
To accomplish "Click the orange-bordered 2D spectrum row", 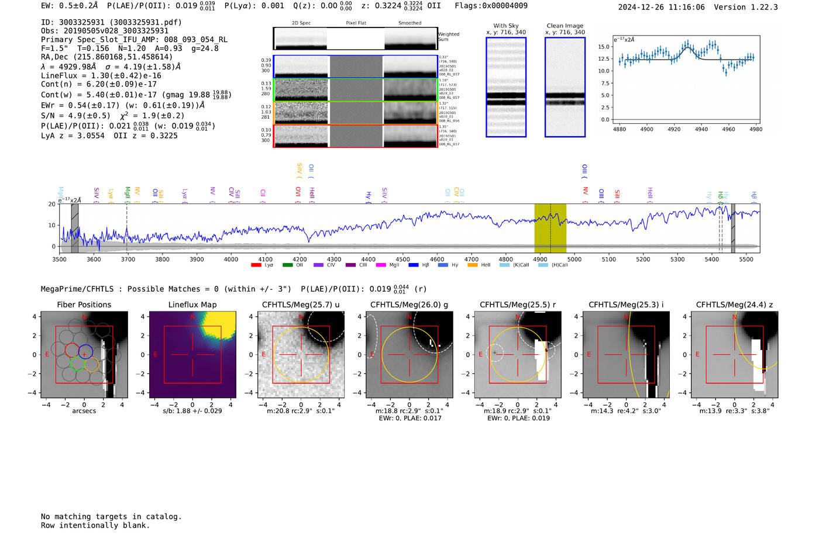I will [356, 113].
